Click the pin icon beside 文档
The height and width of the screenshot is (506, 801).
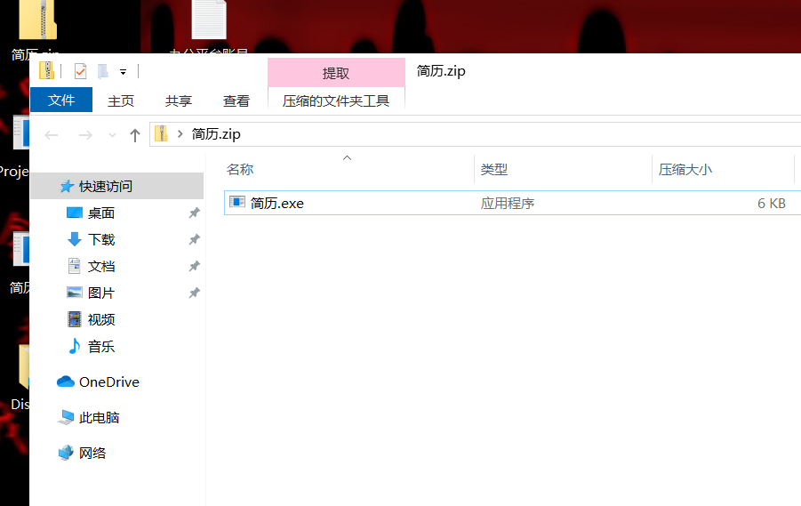195,267
